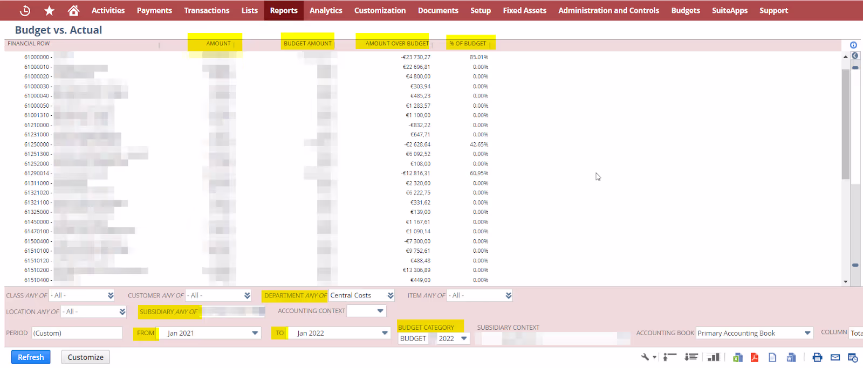Open the Activities menu
Viewport: 863px width, 368px height.
(108, 10)
